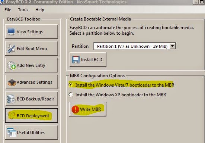
Task: Click the chip icon on Advanced Settings
Action: click(x=12, y=83)
